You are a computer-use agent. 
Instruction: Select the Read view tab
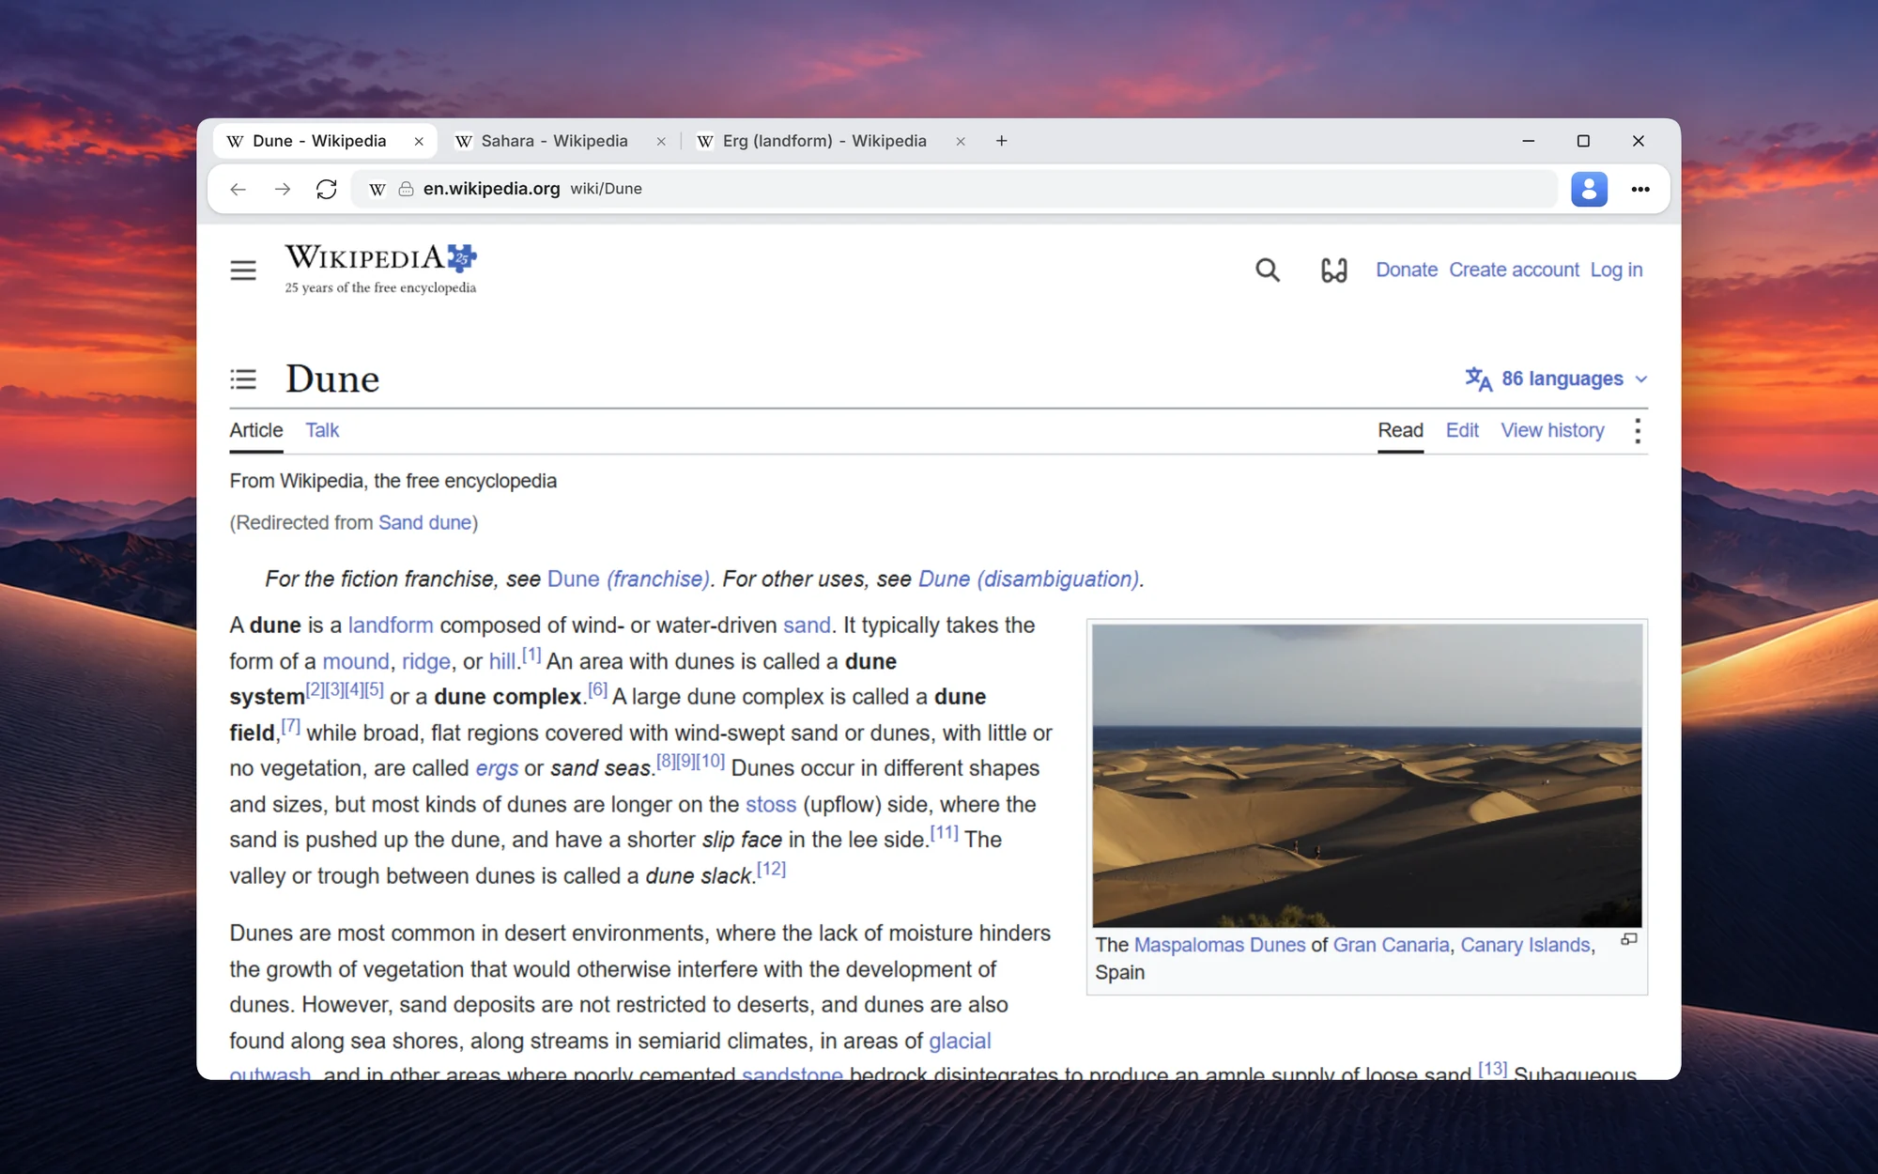1400,430
